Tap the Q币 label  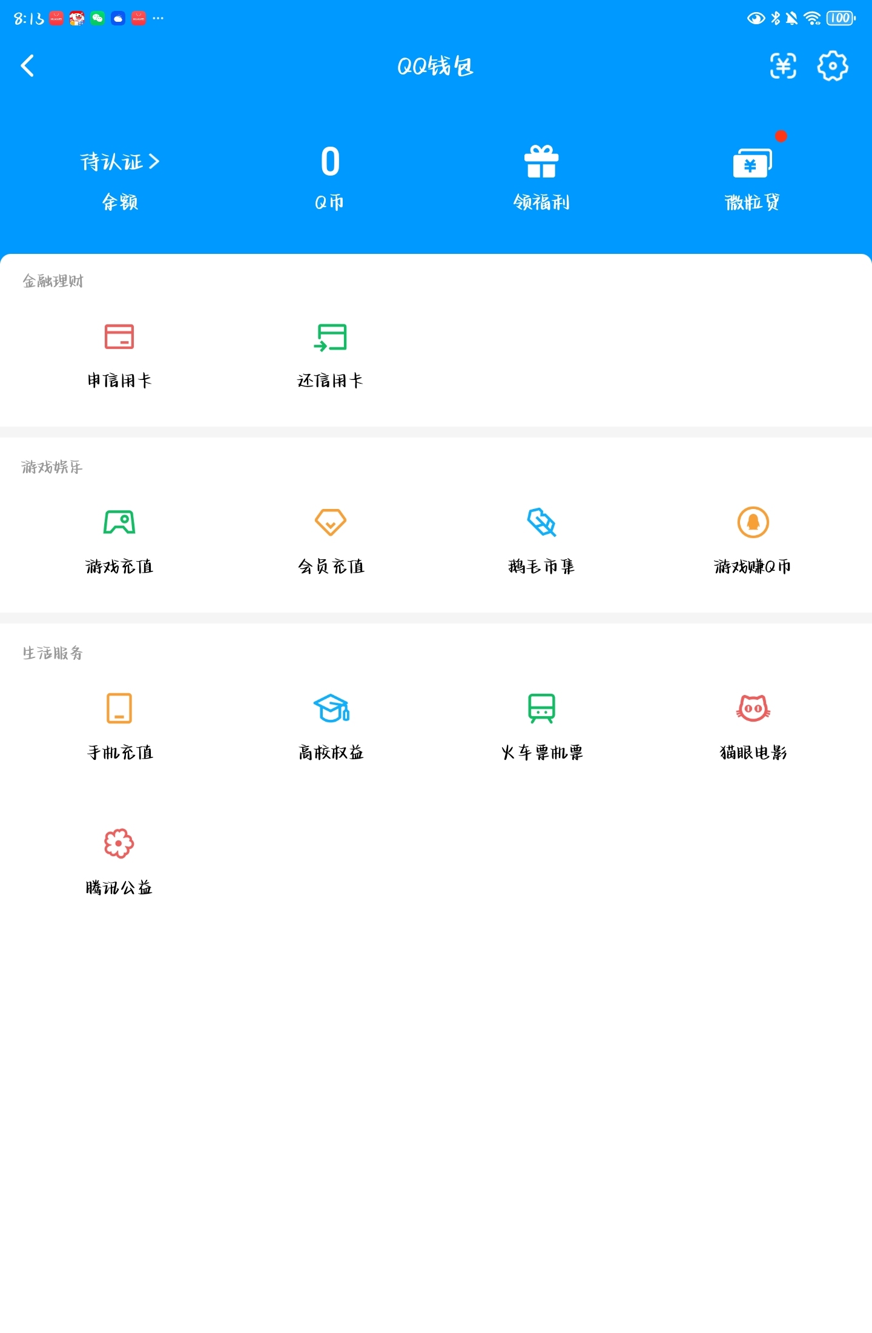(330, 202)
